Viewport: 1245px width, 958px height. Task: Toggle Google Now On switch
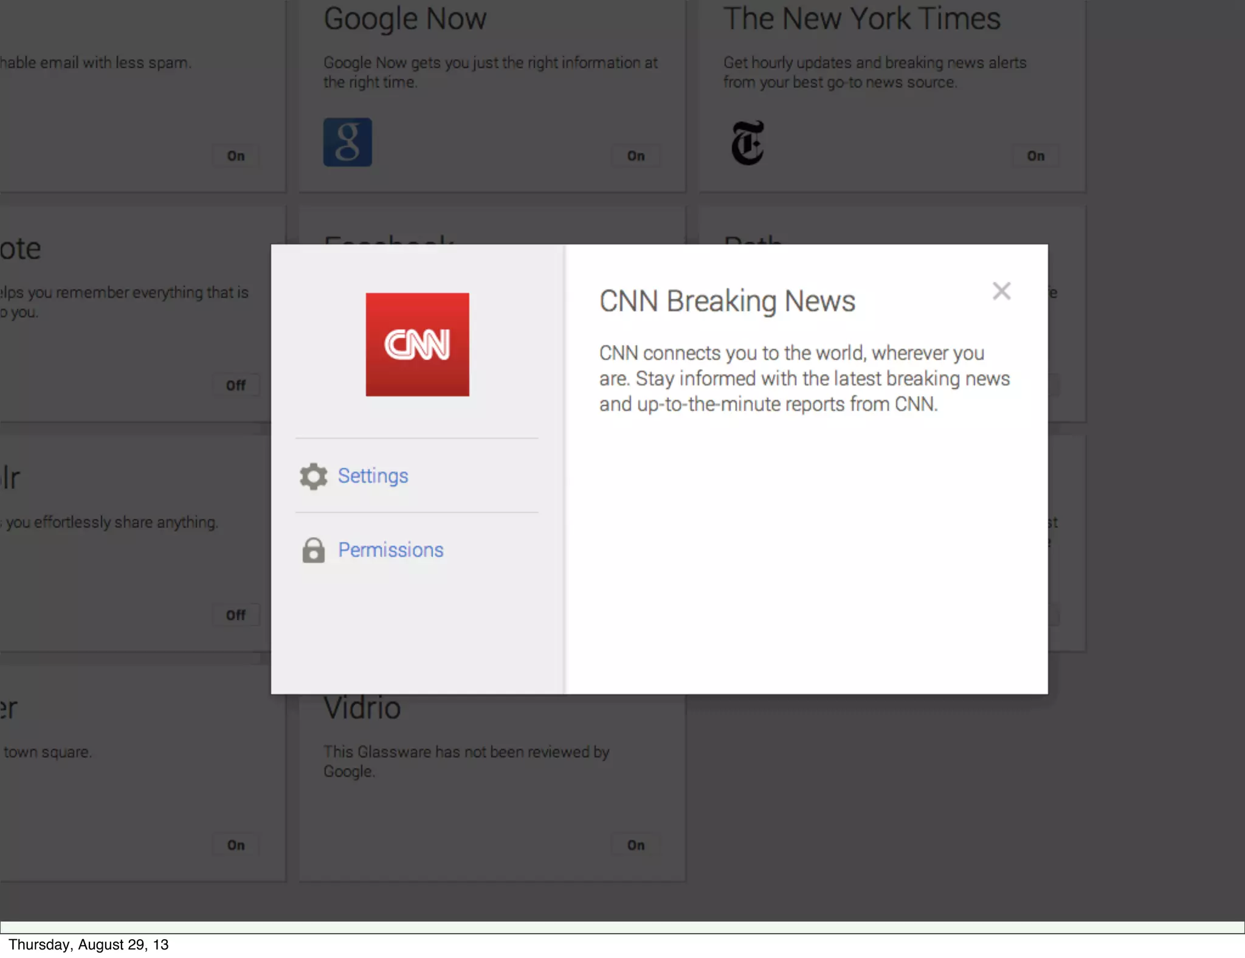coord(636,156)
